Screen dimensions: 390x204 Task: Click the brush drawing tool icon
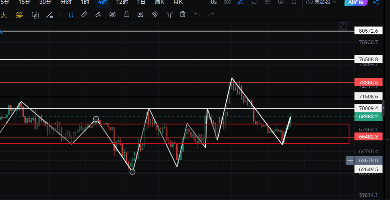[98, 14]
